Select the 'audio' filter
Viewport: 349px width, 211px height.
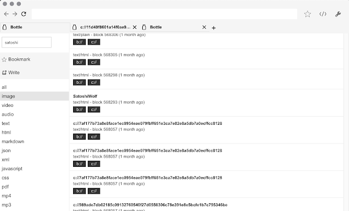(34, 114)
